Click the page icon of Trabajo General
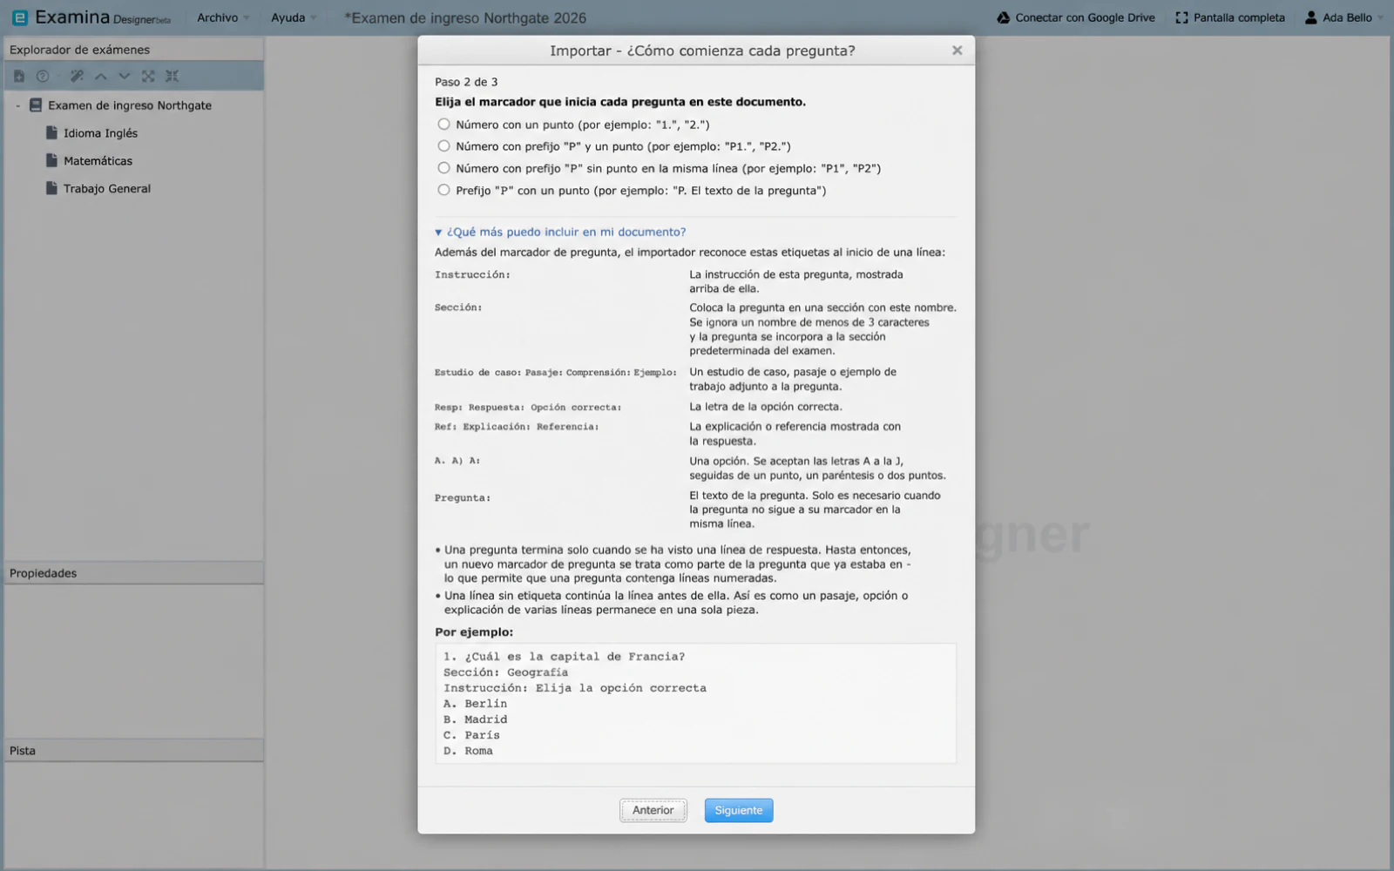 pyautogui.click(x=51, y=189)
